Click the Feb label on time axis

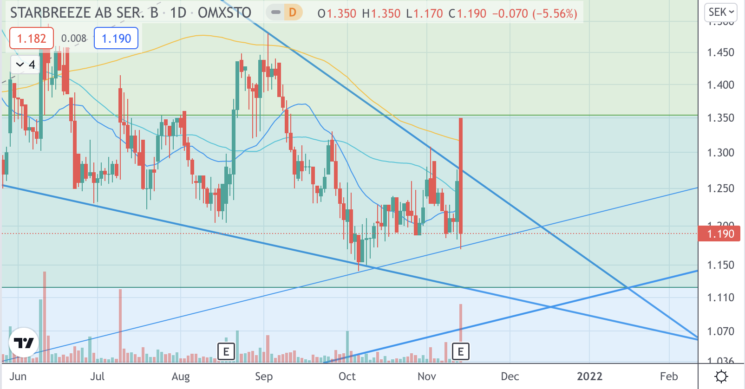[669, 376]
